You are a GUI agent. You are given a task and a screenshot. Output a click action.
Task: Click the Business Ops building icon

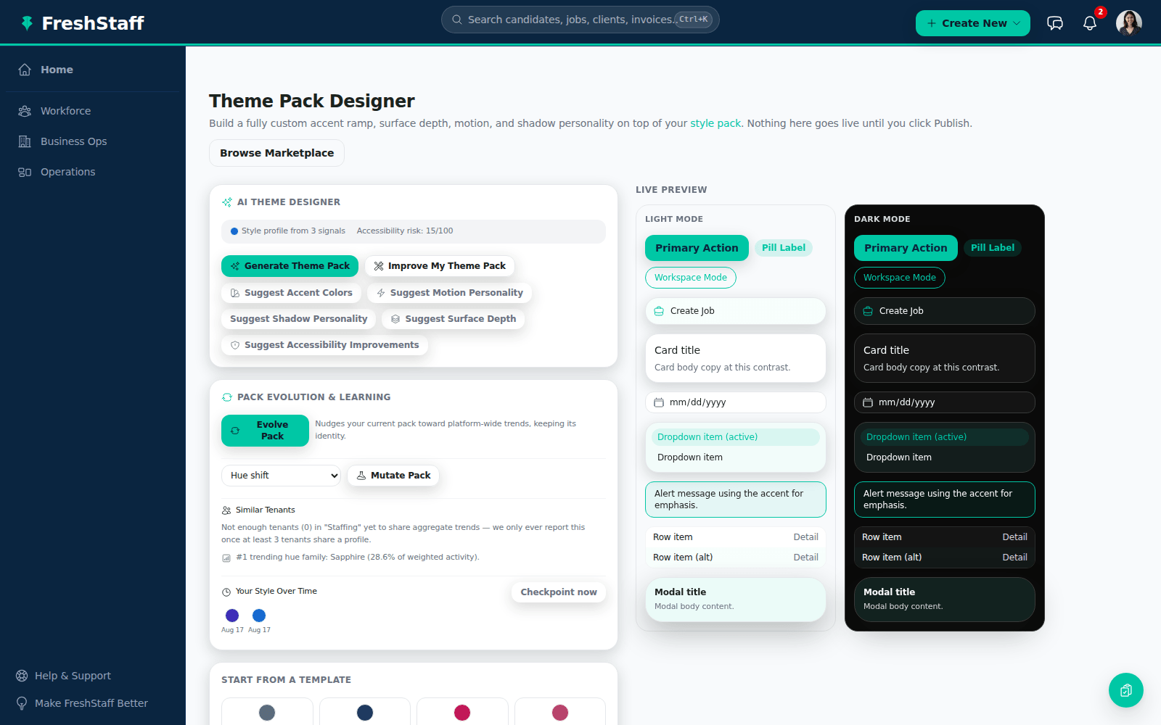coord(25,141)
